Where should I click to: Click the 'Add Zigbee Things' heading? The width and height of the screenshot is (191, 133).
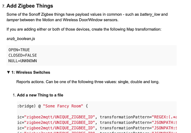pos(30,6)
